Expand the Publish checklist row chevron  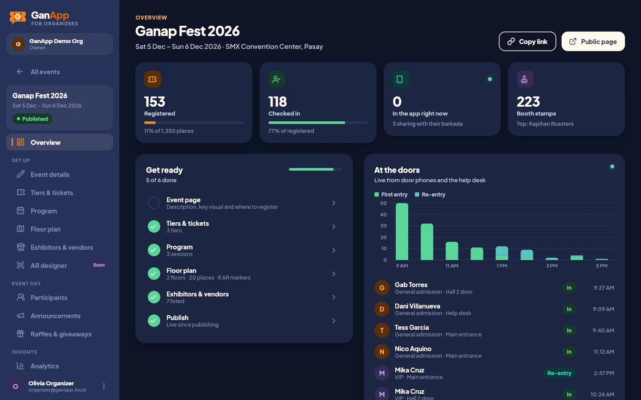coord(334,321)
